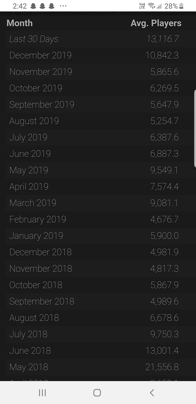The height and width of the screenshot is (404, 196).
Task: Tap the Android back navigation arrow
Action: coord(152,393)
